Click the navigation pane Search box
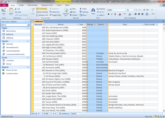165x118 pixels. [x=14, y=25]
